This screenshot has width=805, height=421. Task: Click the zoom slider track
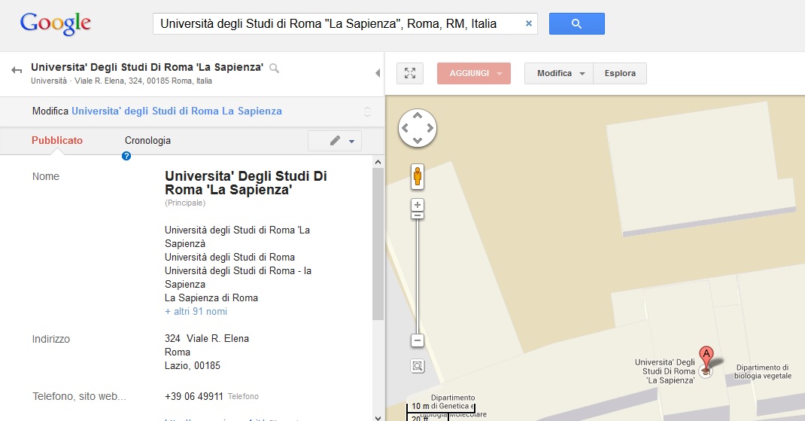[x=418, y=278]
